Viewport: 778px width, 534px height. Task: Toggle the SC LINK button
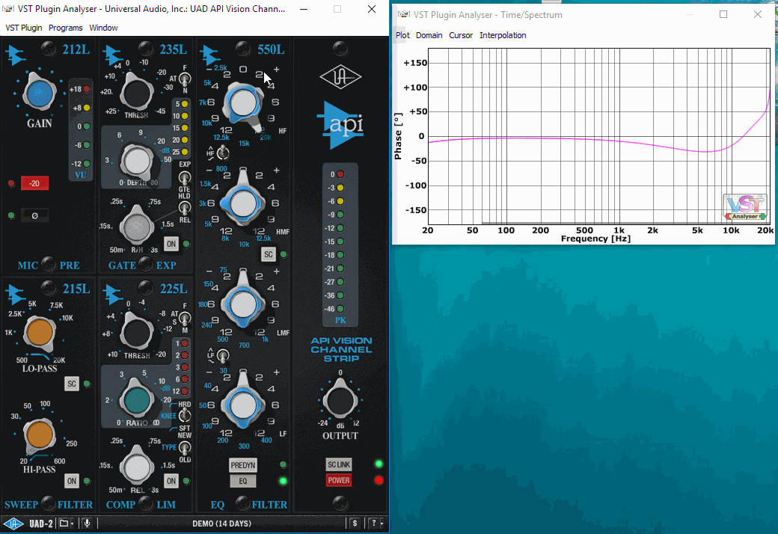339,464
